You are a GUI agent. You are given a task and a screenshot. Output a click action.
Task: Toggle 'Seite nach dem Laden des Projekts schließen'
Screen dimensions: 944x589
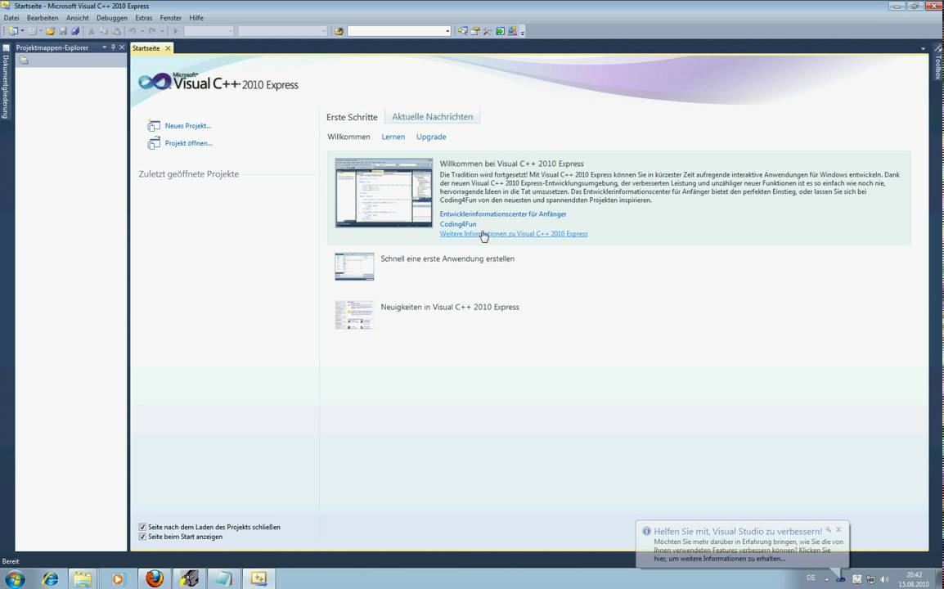142,527
